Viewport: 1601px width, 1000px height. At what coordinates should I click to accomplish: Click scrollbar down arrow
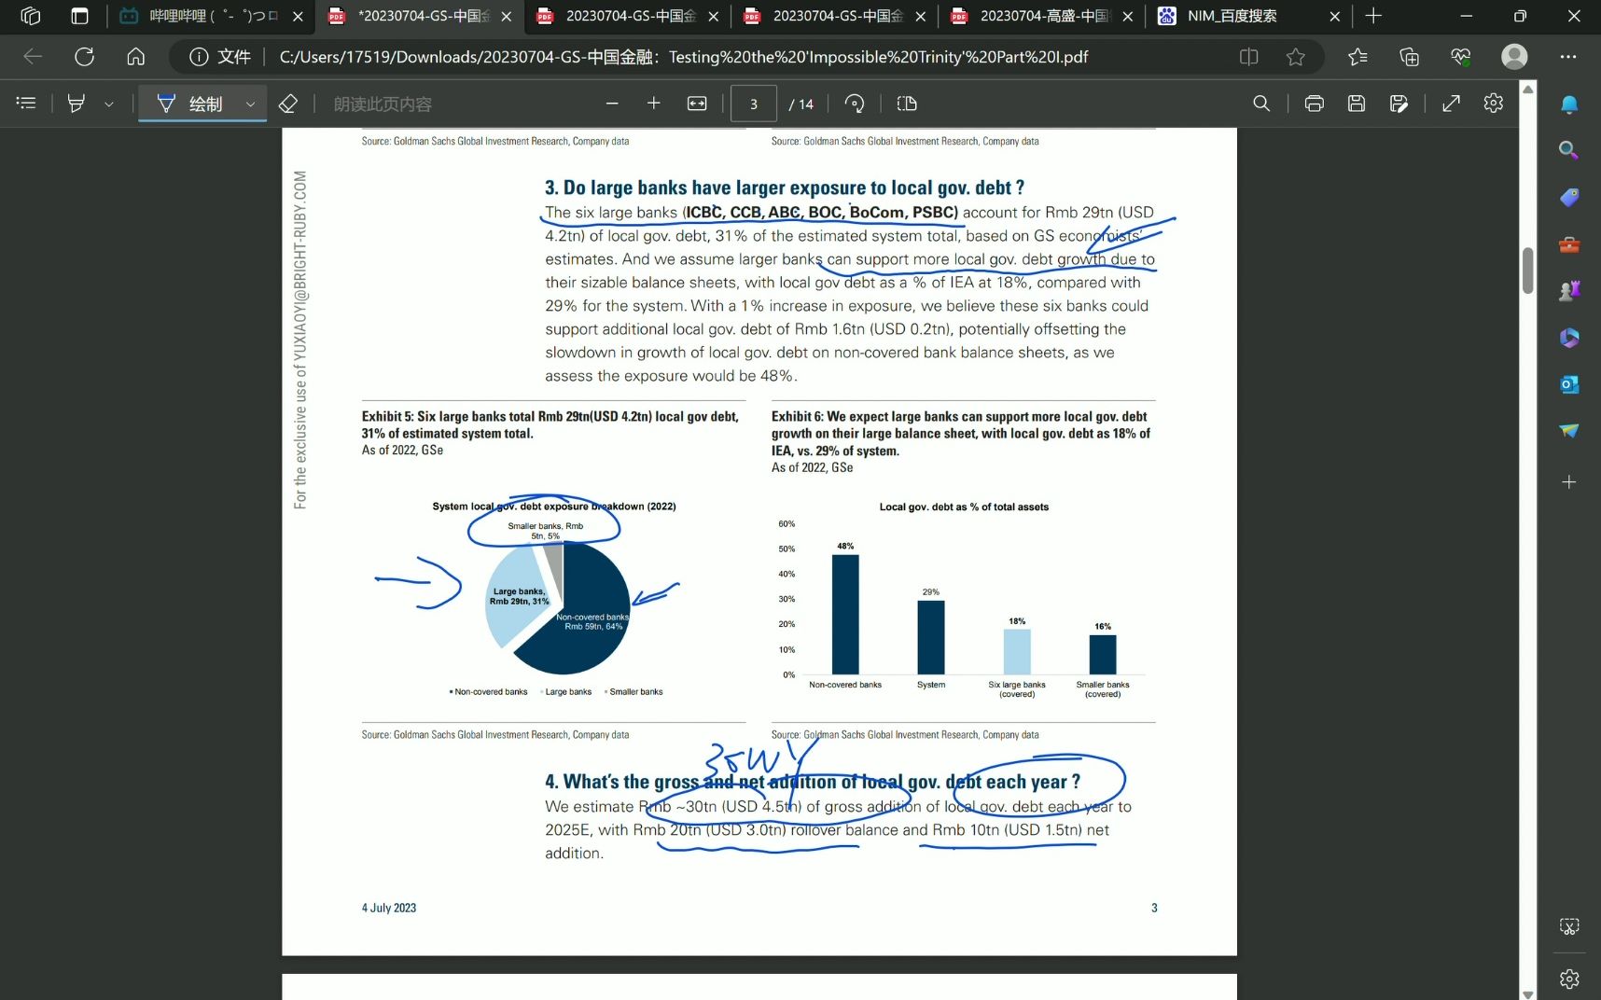point(1527,993)
